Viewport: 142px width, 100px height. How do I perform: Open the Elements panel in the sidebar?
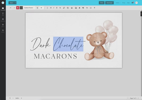point(3,20)
